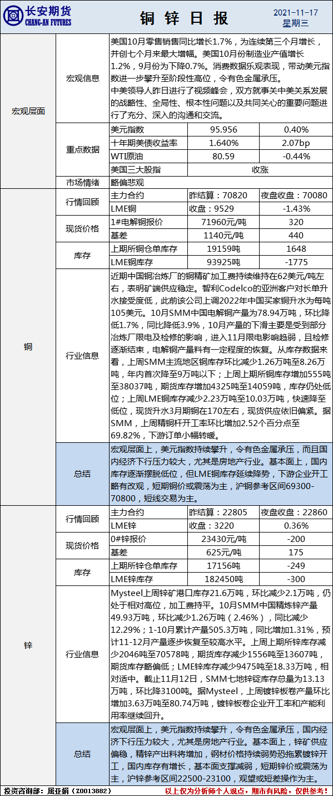
Task: Click the blue copper 总结 summary label
Action: click(83, 474)
